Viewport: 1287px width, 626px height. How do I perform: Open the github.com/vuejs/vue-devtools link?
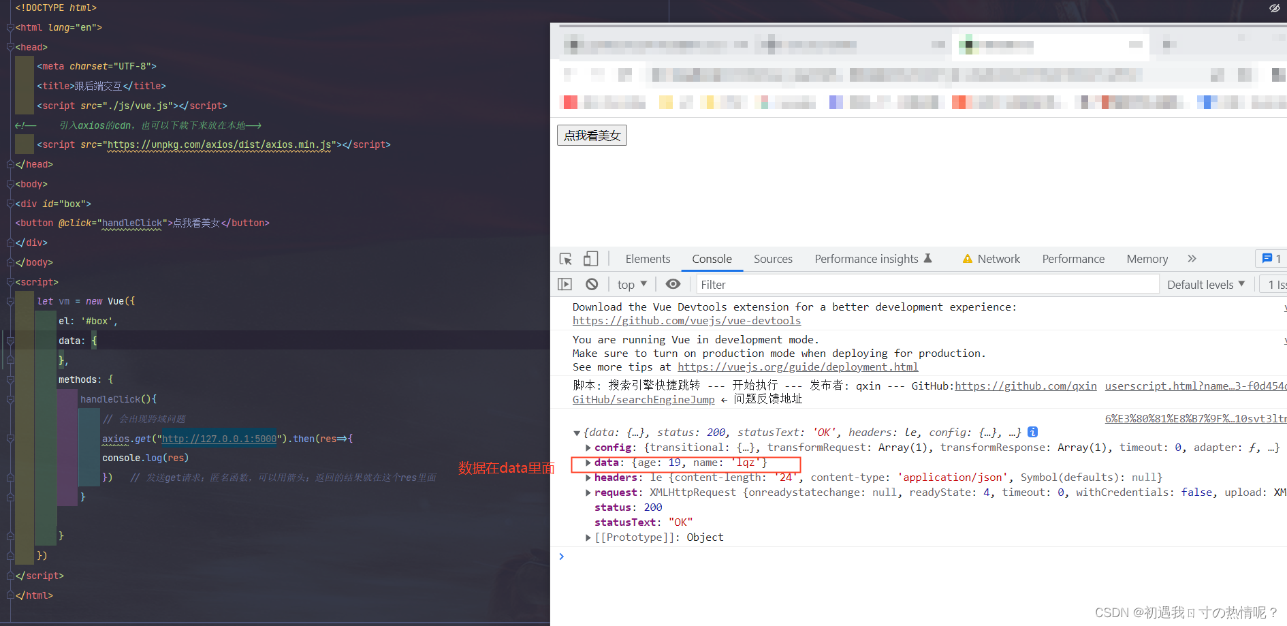pyautogui.click(x=686, y=320)
